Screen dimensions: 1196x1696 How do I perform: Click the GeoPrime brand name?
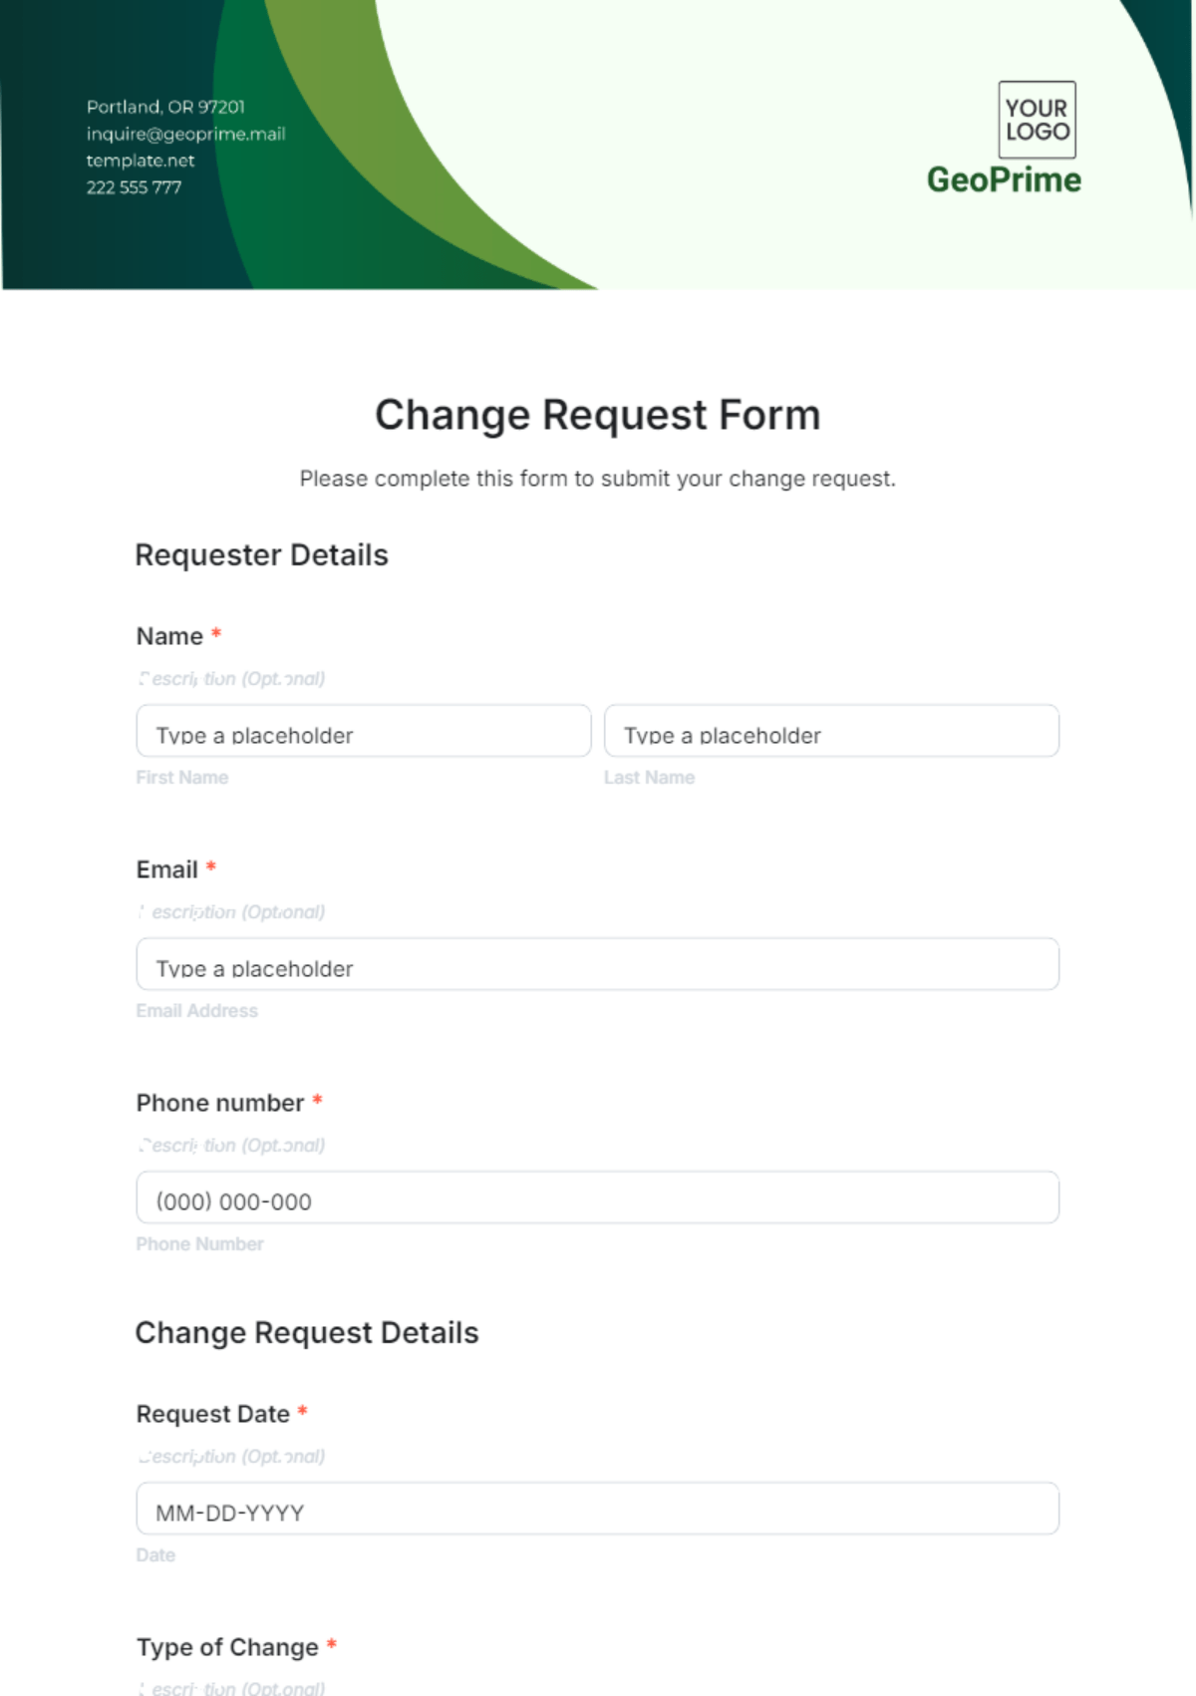point(1004,179)
